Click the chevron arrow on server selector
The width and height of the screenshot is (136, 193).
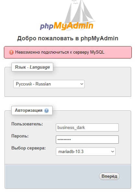pos(113,151)
